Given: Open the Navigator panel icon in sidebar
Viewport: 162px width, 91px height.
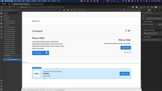Looking at the screenshot, I should click(x=2, y=20).
